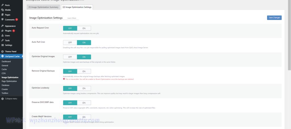This screenshot has width=291, height=129.
Task: Click the Pages icon in sidebar
Action: (2, 15)
